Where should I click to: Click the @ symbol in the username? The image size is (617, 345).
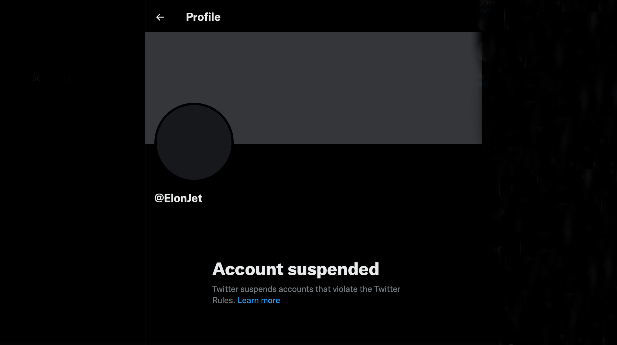(x=159, y=198)
